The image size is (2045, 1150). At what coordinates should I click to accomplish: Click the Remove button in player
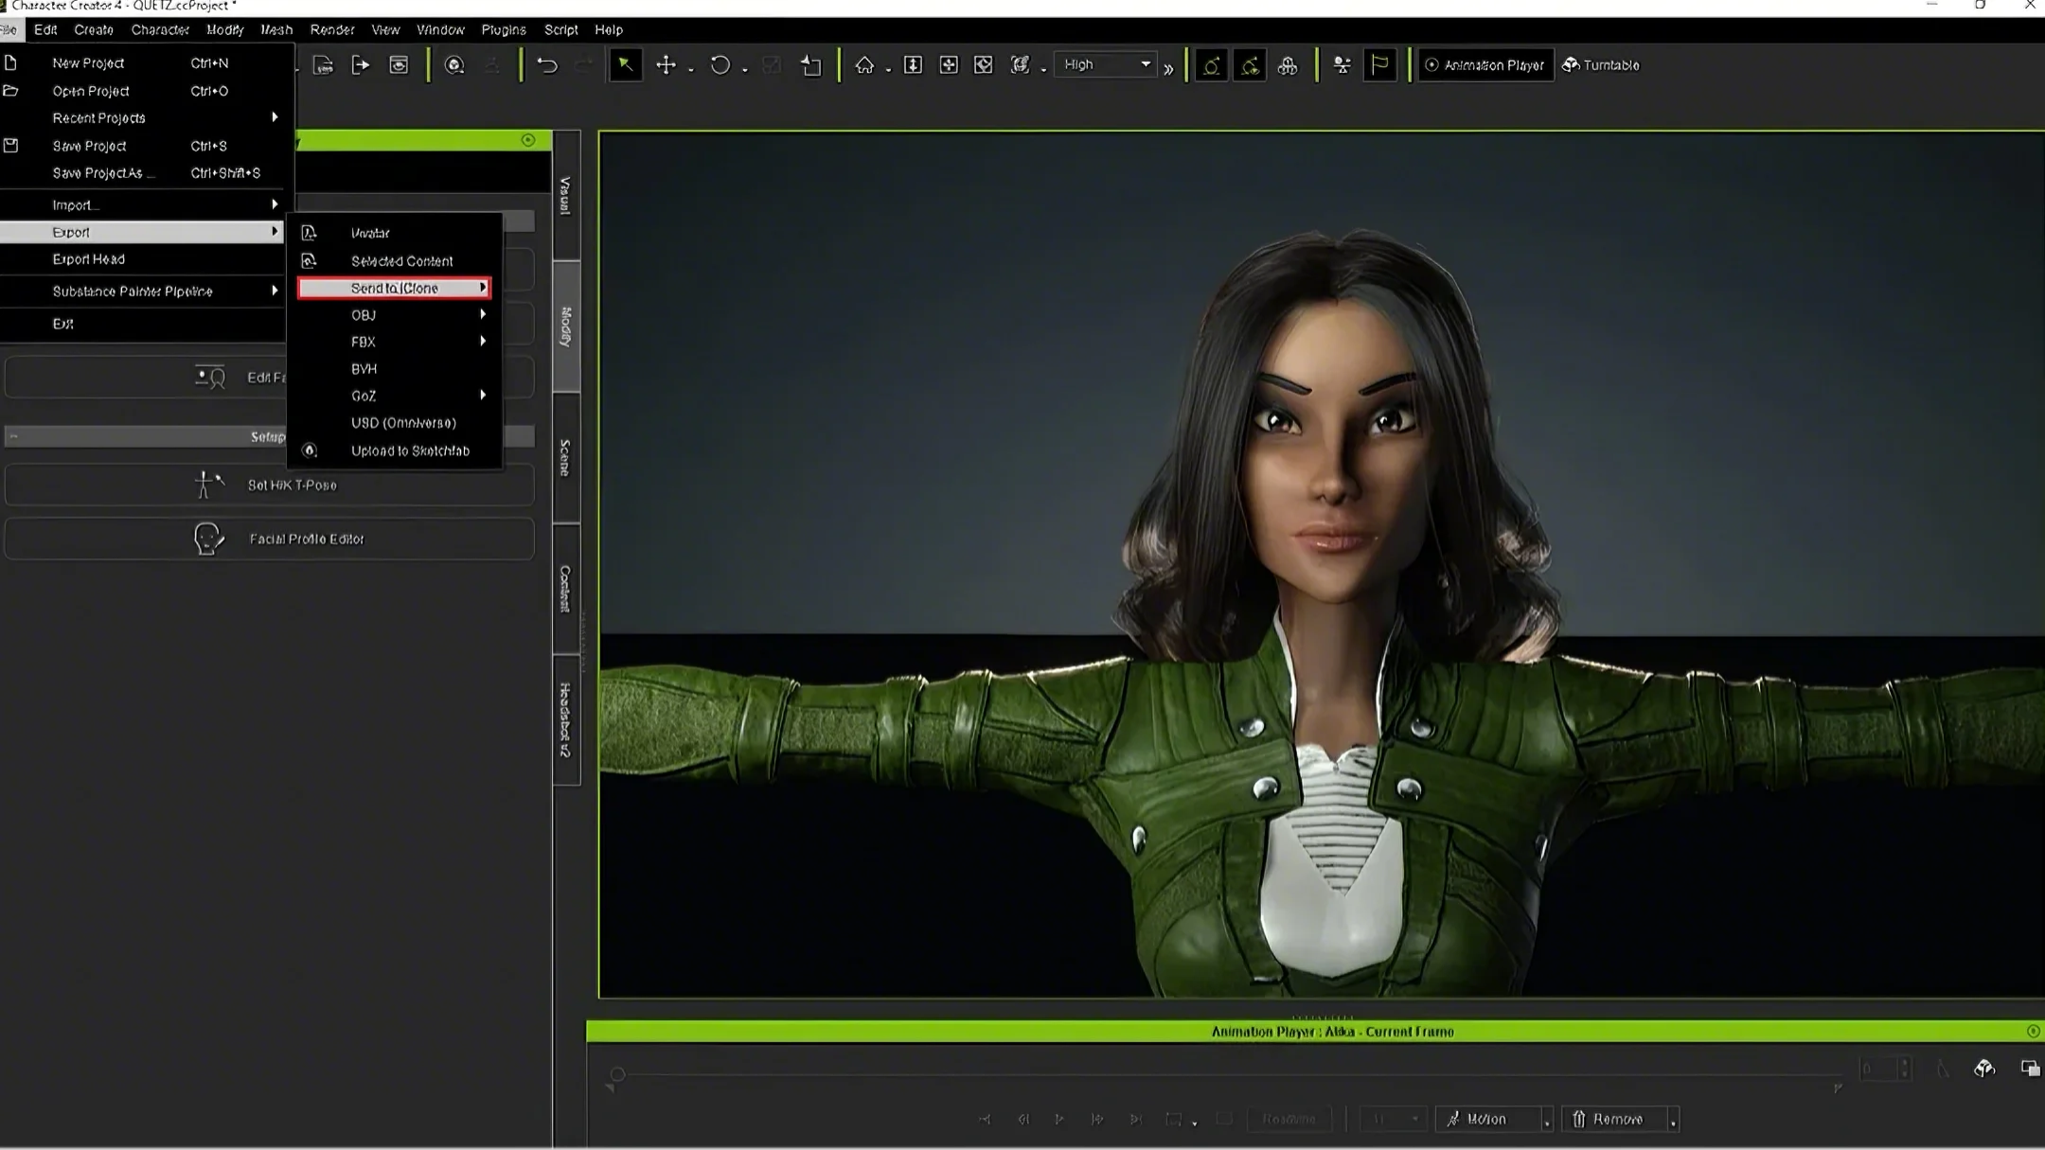point(1609,1120)
